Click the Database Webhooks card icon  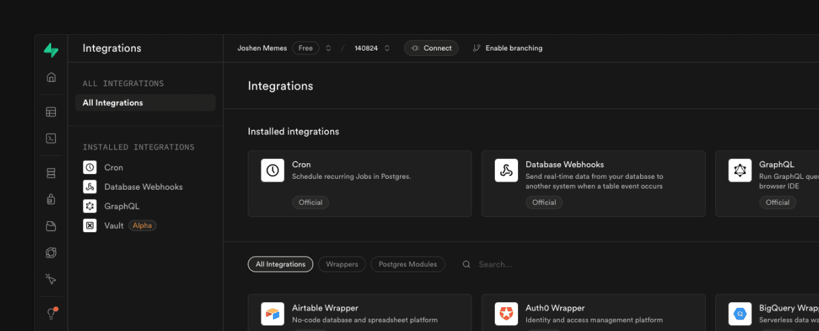click(x=506, y=170)
